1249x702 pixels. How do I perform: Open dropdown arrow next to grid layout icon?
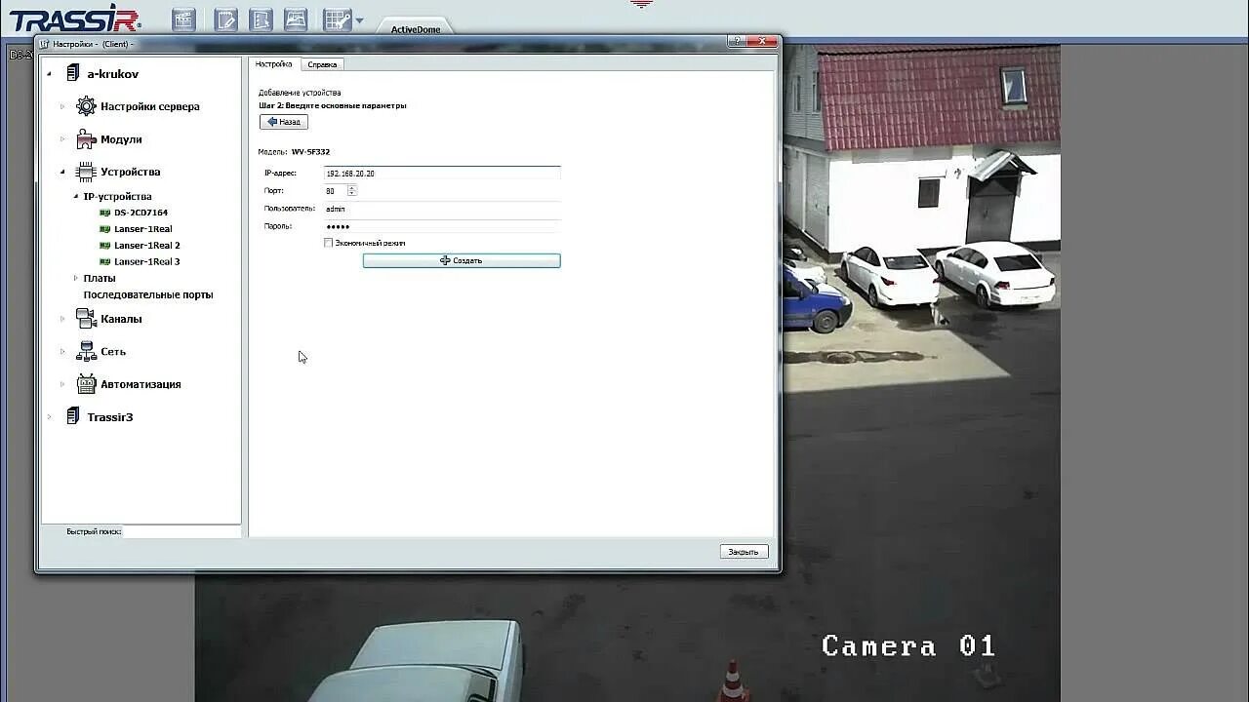coord(359,20)
